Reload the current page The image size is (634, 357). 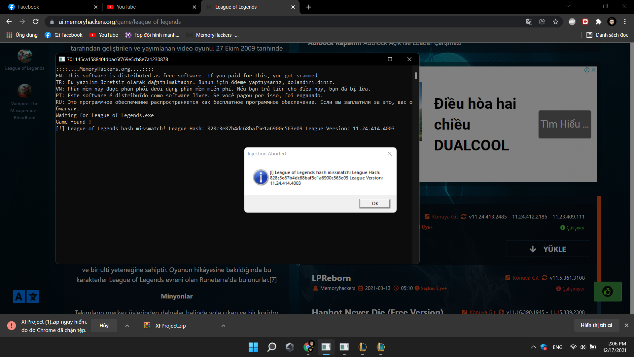click(x=36, y=22)
